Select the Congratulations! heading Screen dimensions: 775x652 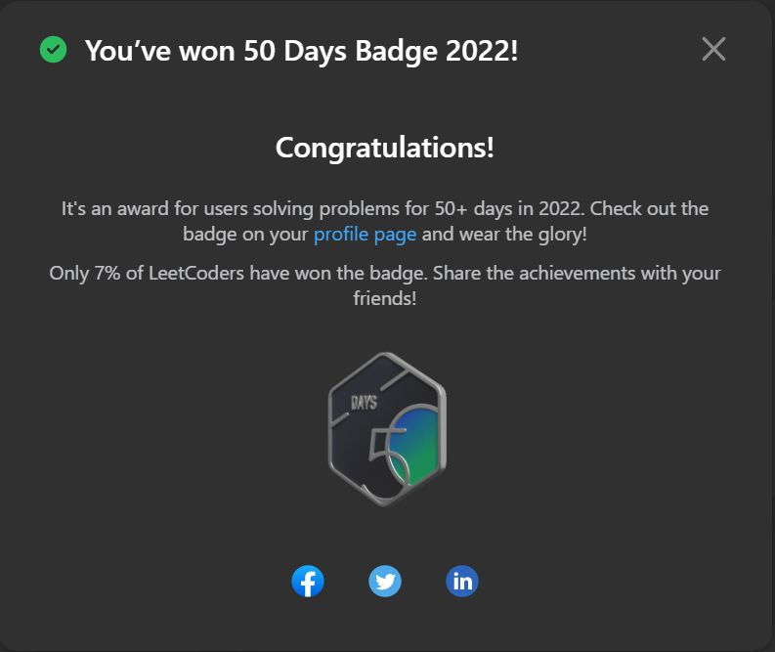click(384, 148)
